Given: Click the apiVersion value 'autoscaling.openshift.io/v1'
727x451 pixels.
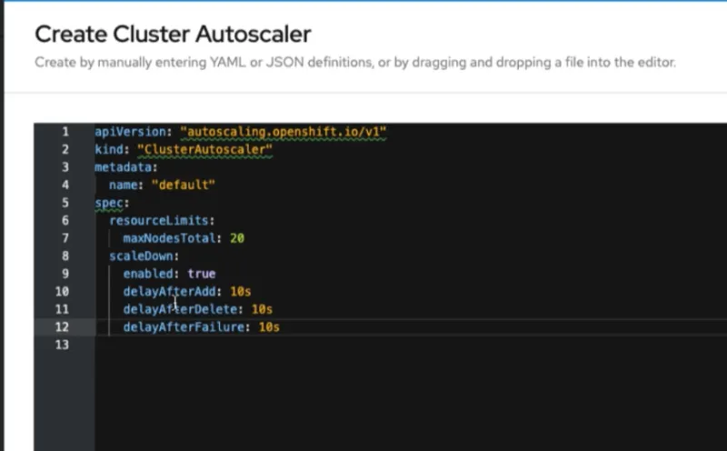Looking at the screenshot, I should point(284,132).
